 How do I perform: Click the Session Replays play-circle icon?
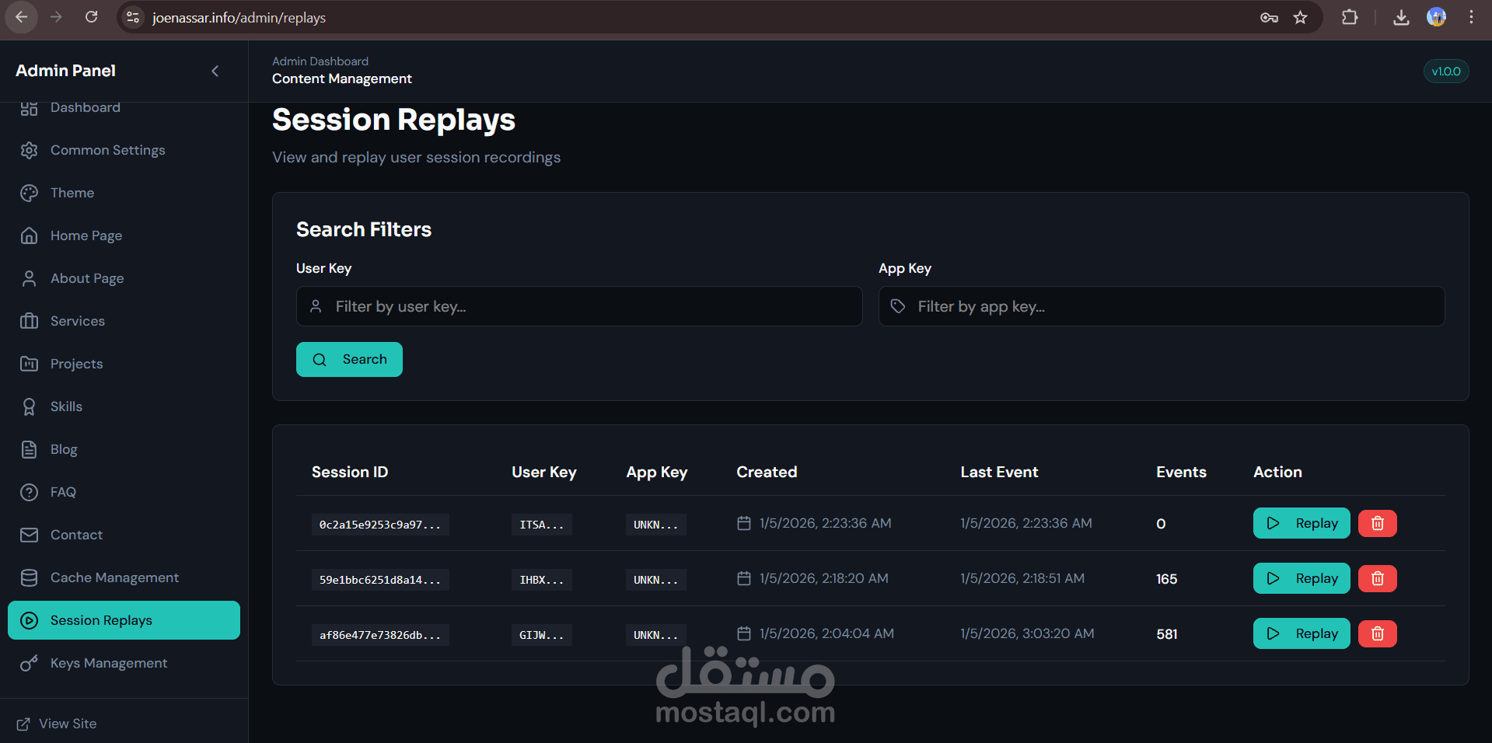[x=29, y=620]
